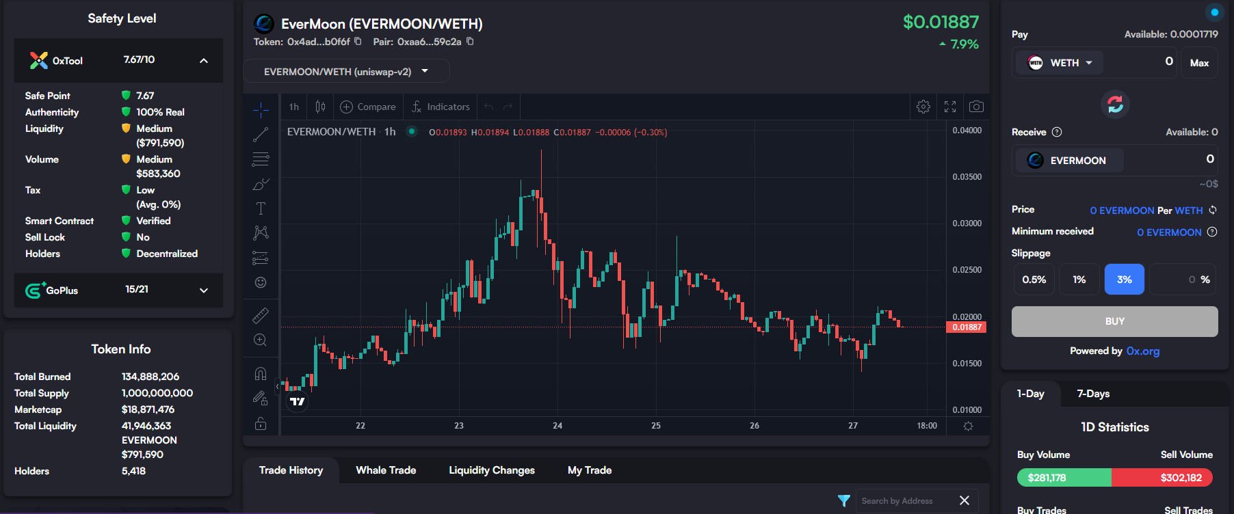Activate the zoom in tool
The image size is (1234, 514).
[261, 340]
